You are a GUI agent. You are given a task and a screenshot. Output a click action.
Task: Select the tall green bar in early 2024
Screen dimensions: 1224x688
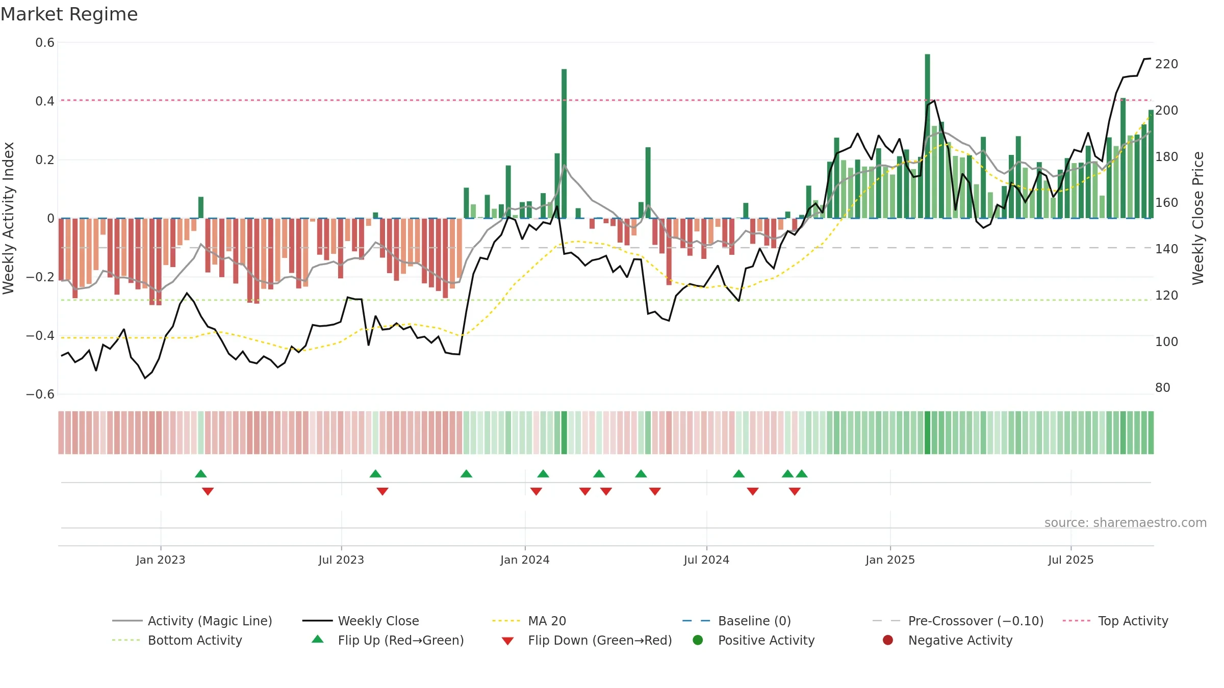pos(564,144)
